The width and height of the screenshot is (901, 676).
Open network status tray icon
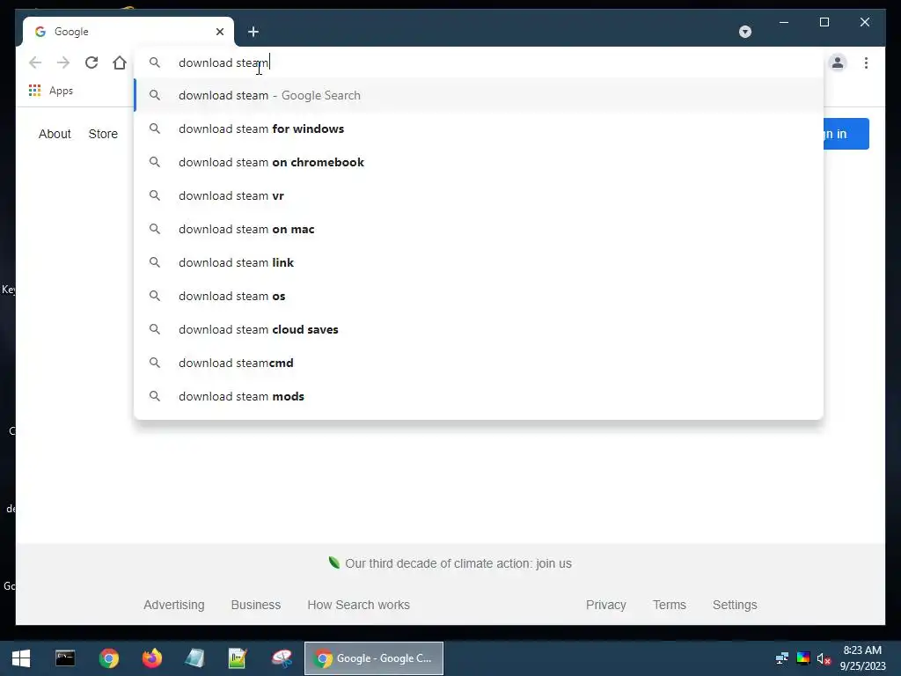coord(782,658)
